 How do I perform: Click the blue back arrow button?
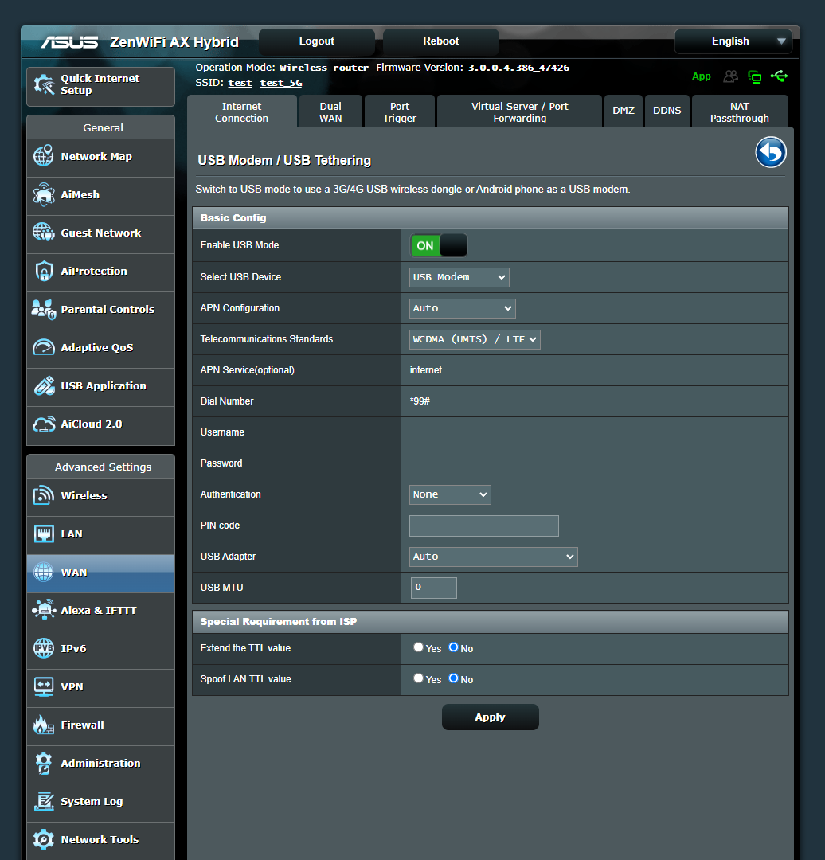[x=770, y=152]
